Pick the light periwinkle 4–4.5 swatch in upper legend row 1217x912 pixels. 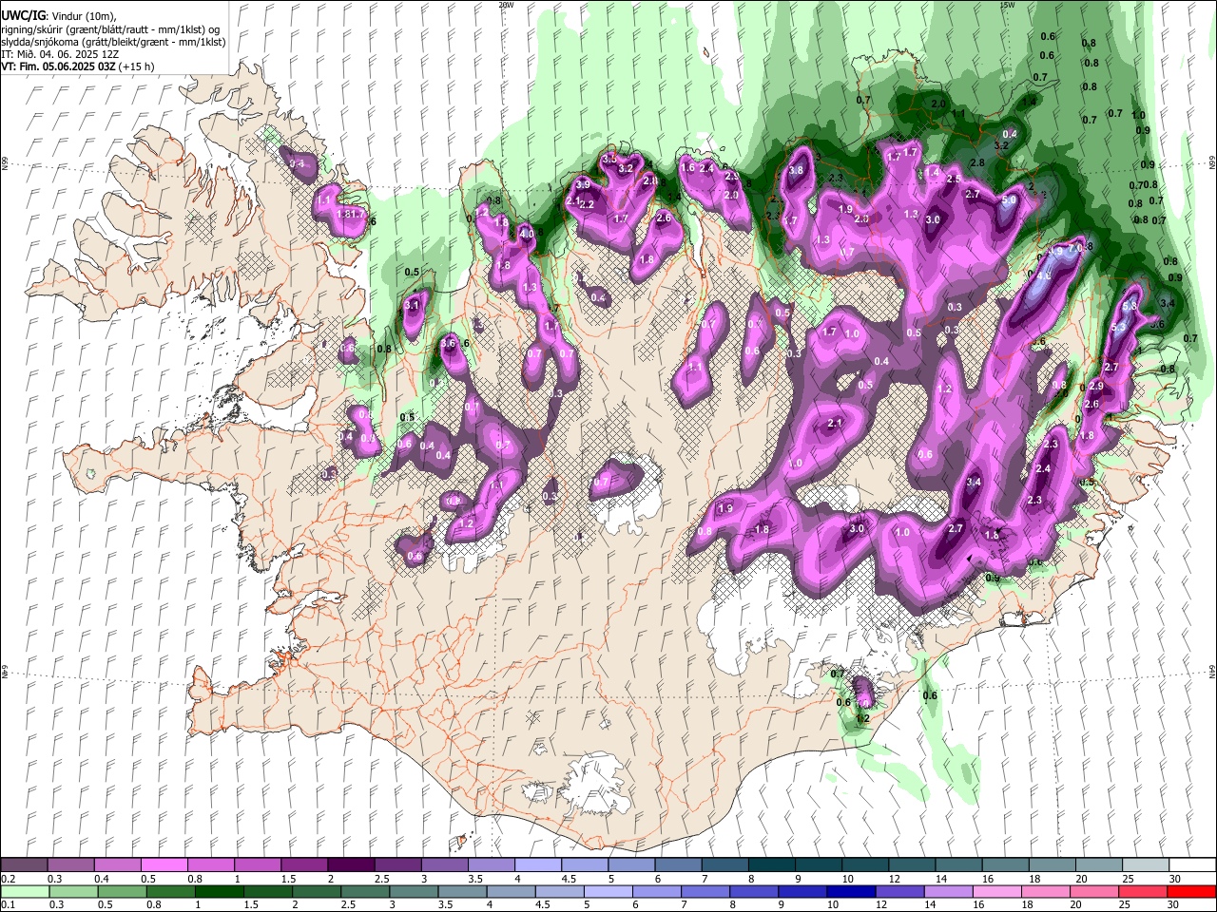click(x=538, y=864)
